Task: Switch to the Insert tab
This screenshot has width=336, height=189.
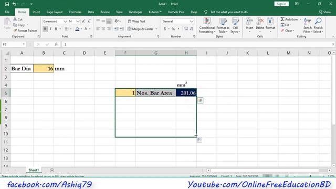Action: click(x=36, y=12)
